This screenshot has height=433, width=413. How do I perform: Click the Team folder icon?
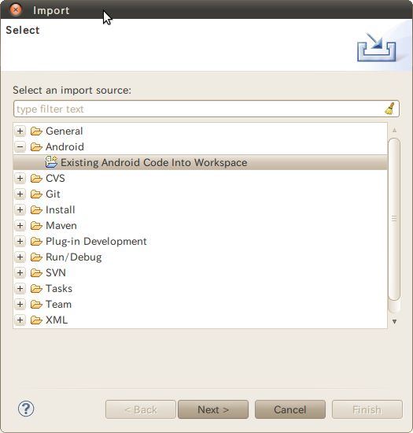(36, 305)
